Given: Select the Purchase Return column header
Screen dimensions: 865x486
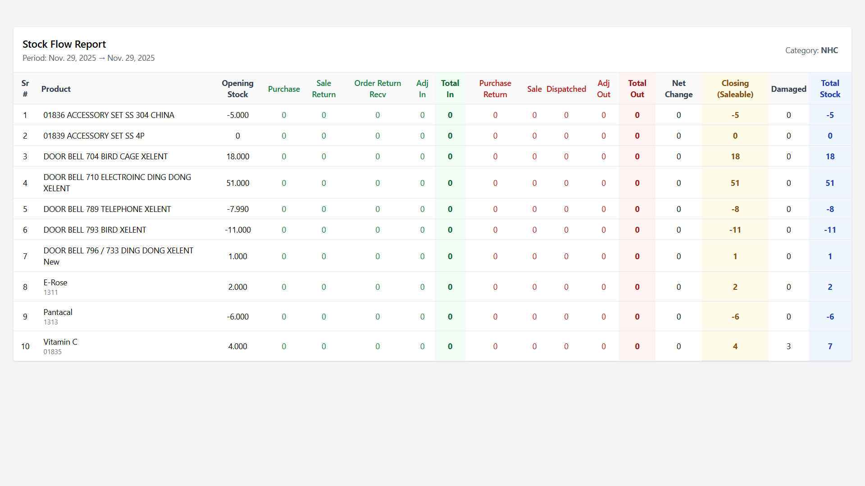Looking at the screenshot, I should point(495,89).
